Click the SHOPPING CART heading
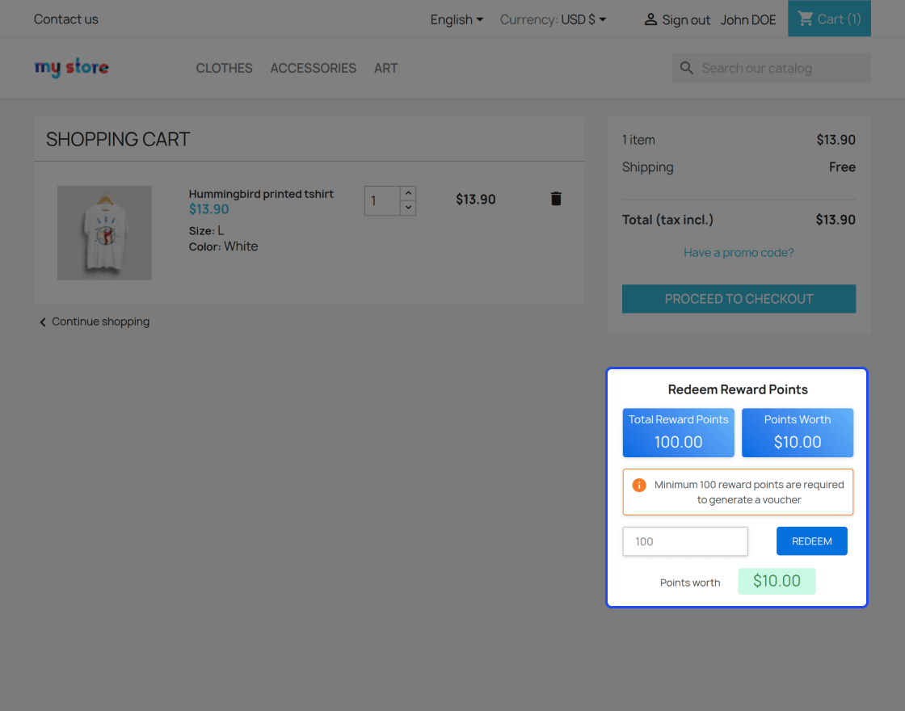The image size is (905, 711). pos(118,139)
